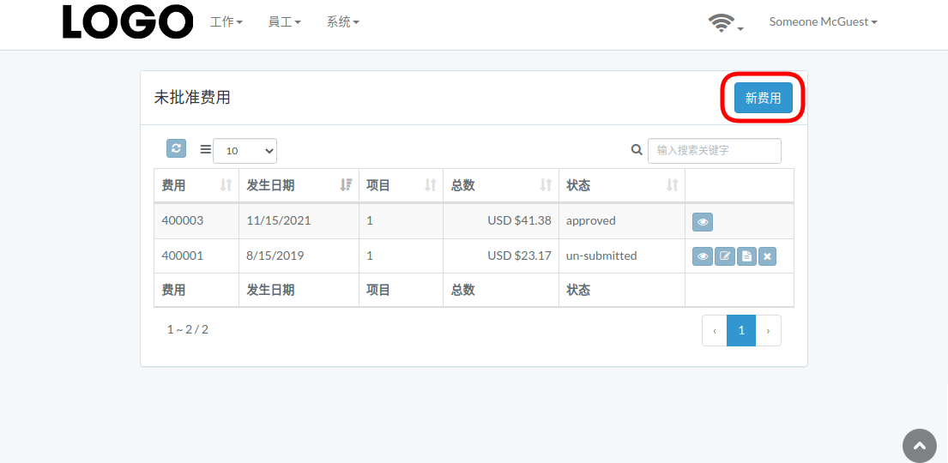Click the search magnifier icon
The height and width of the screenshot is (463, 948).
point(636,149)
